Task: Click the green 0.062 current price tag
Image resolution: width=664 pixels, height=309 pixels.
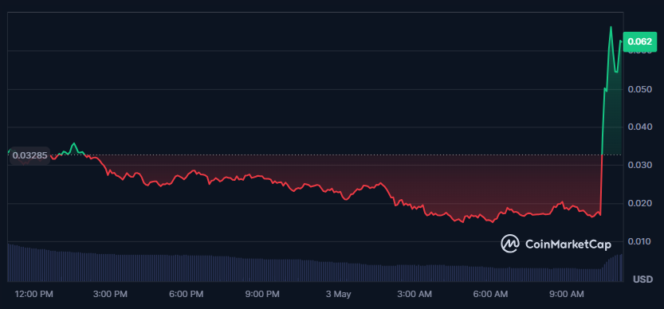Action: pos(639,41)
